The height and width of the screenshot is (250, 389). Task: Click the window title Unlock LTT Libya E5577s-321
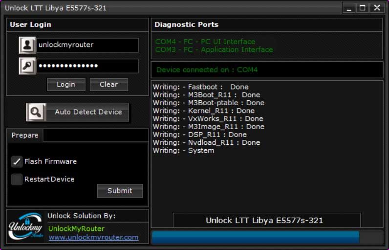click(x=56, y=8)
